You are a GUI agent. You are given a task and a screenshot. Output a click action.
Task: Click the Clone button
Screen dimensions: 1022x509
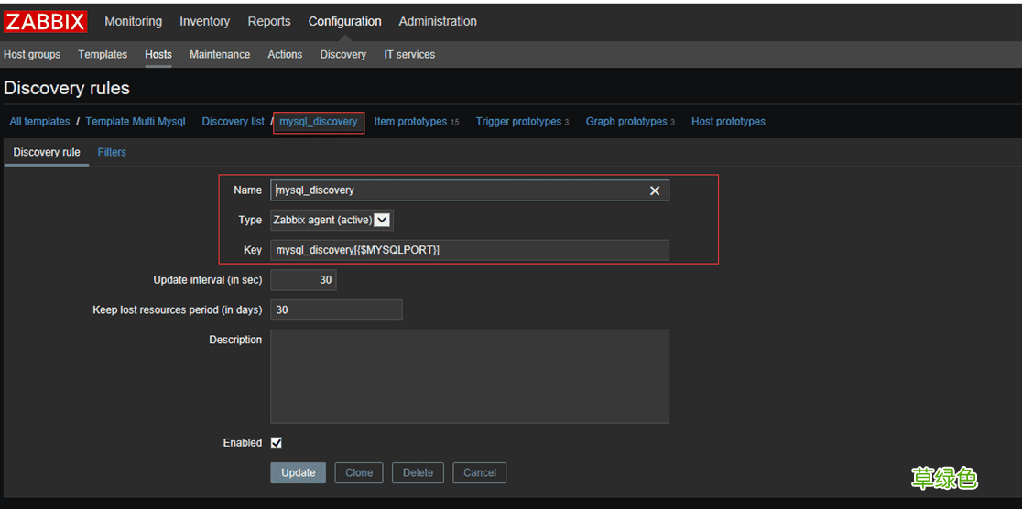[x=359, y=472]
